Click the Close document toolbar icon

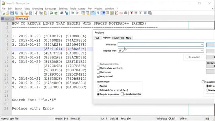(x=21, y=13)
